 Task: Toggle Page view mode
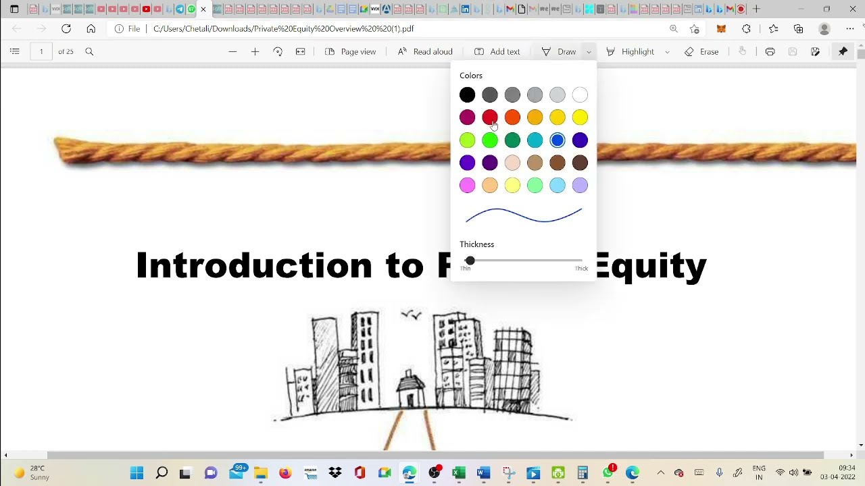click(x=350, y=51)
